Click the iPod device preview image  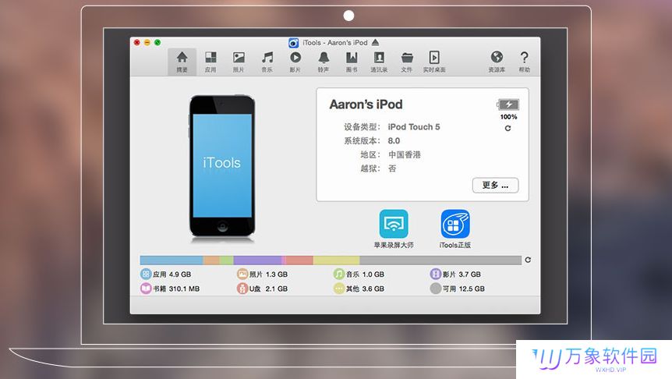point(222,166)
